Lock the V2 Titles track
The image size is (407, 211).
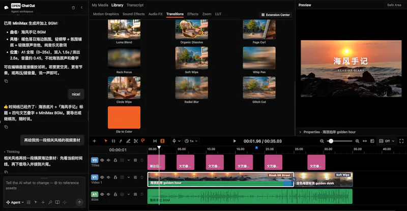click(115, 160)
